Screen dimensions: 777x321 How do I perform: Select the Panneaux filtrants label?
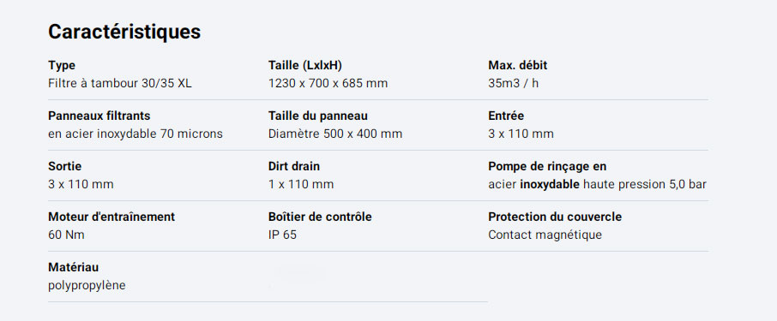click(x=99, y=116)
